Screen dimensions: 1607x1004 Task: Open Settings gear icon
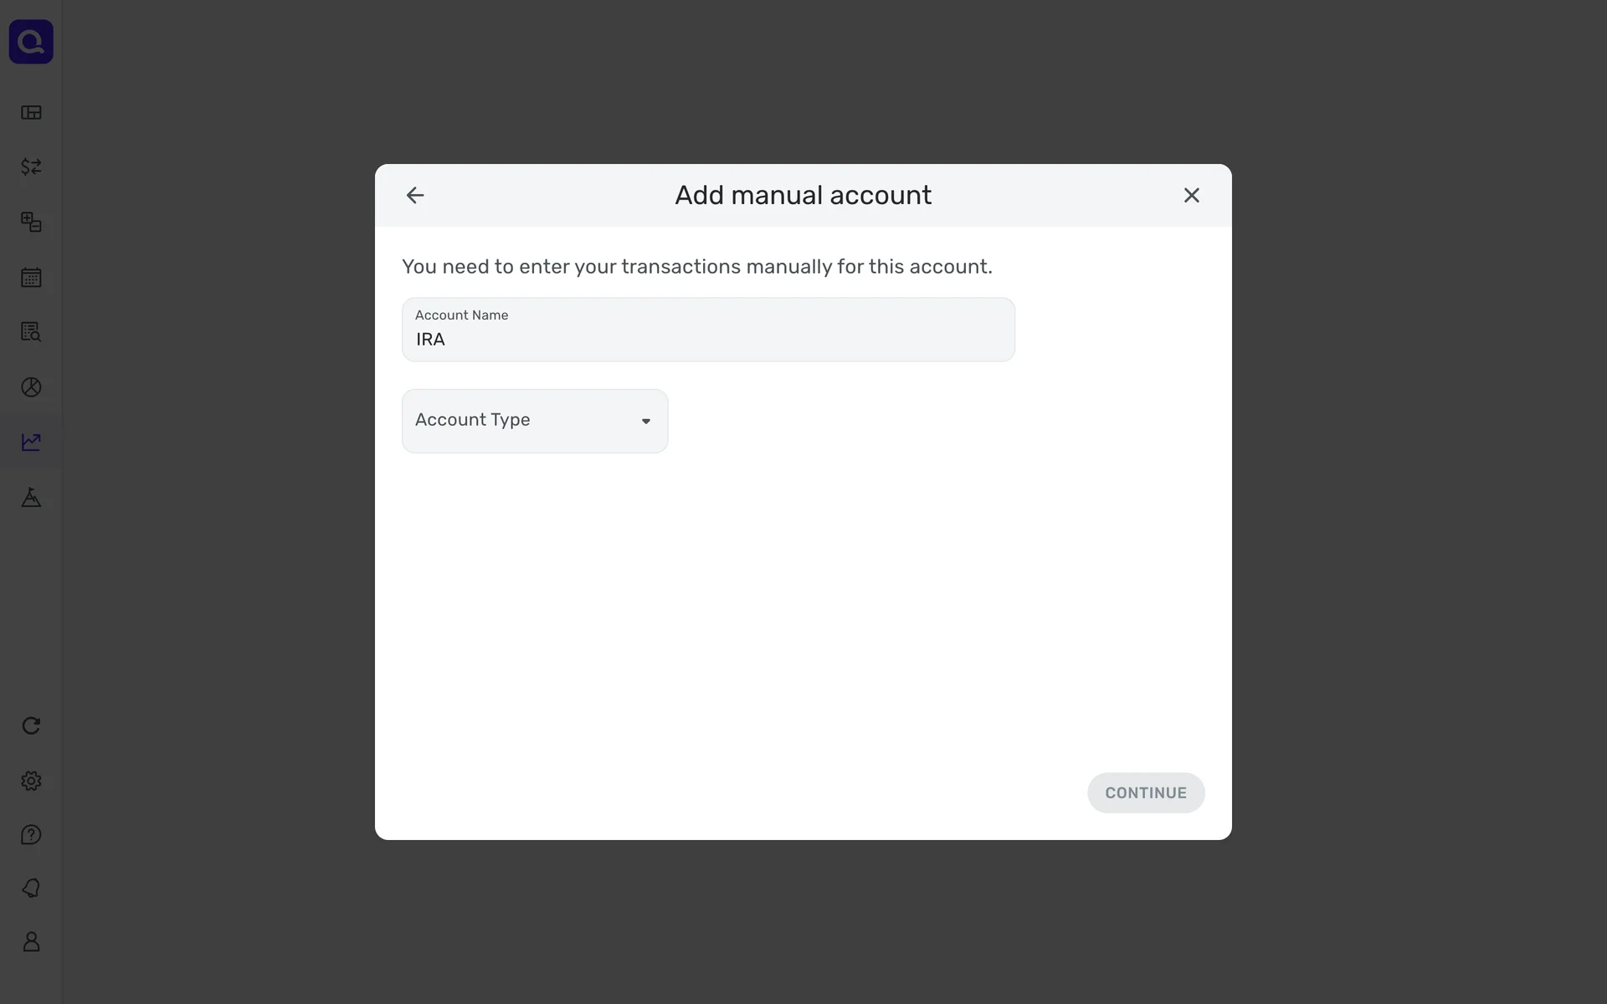[31, 781]
